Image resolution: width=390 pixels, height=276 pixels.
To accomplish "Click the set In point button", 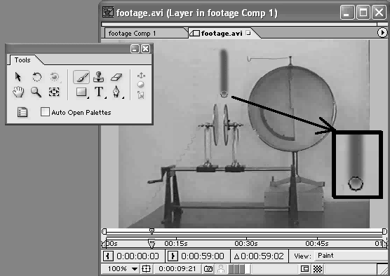I will 108,256.
